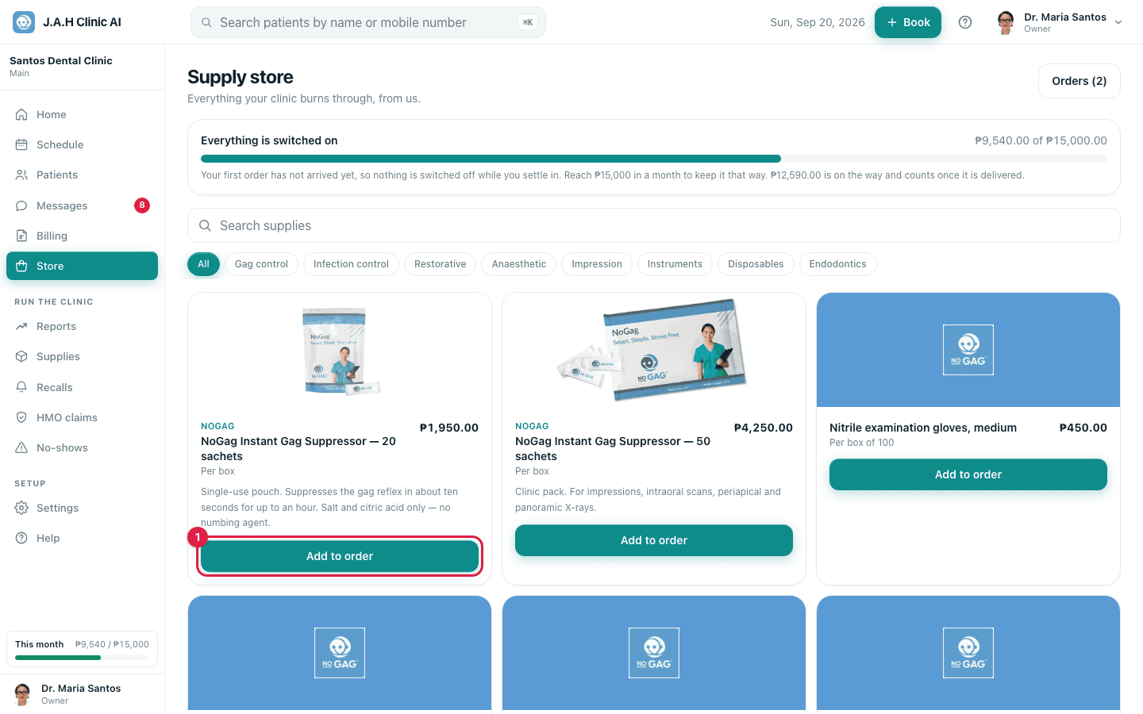1143x714 pixels.
Task: Filter by Infection control
Action: point(351,264)
